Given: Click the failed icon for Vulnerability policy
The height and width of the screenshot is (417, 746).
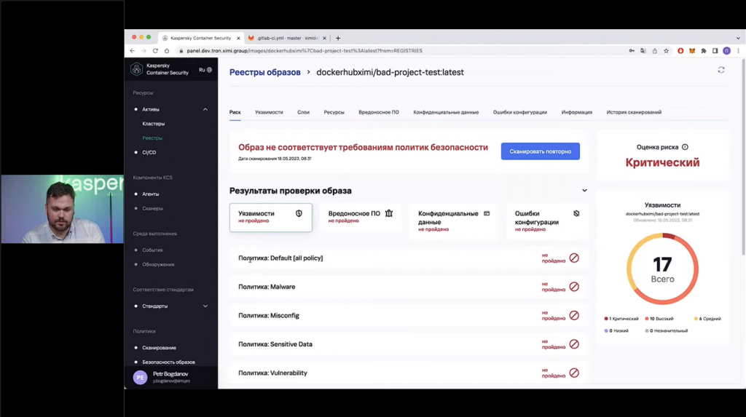Looking at the screenshot, I should click(x=574, y=373).
